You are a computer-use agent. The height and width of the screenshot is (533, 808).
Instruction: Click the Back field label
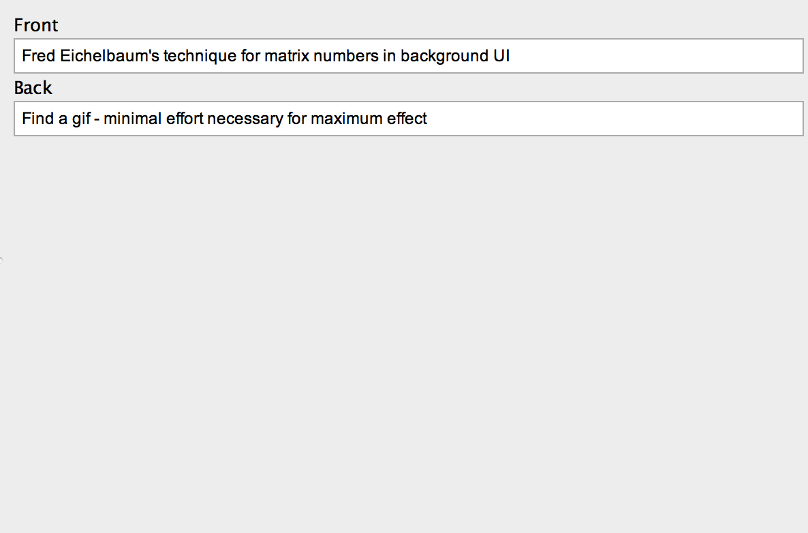[33, 88]
